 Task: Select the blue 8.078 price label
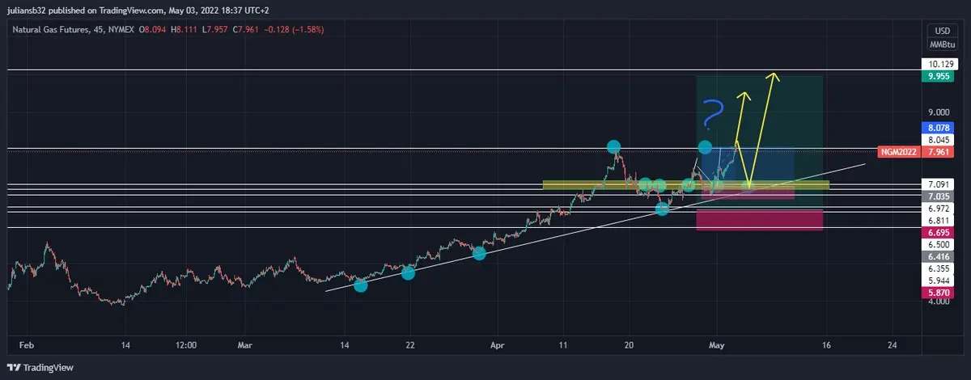939,128
